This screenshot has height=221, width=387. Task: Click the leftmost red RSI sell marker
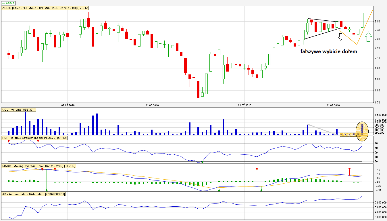point(9,140)
